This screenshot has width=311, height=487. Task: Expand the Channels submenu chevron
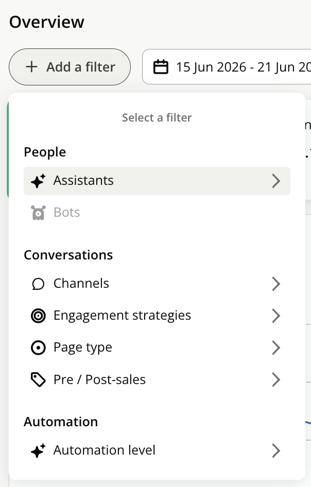pyautogui.click(x=276, y=284)
